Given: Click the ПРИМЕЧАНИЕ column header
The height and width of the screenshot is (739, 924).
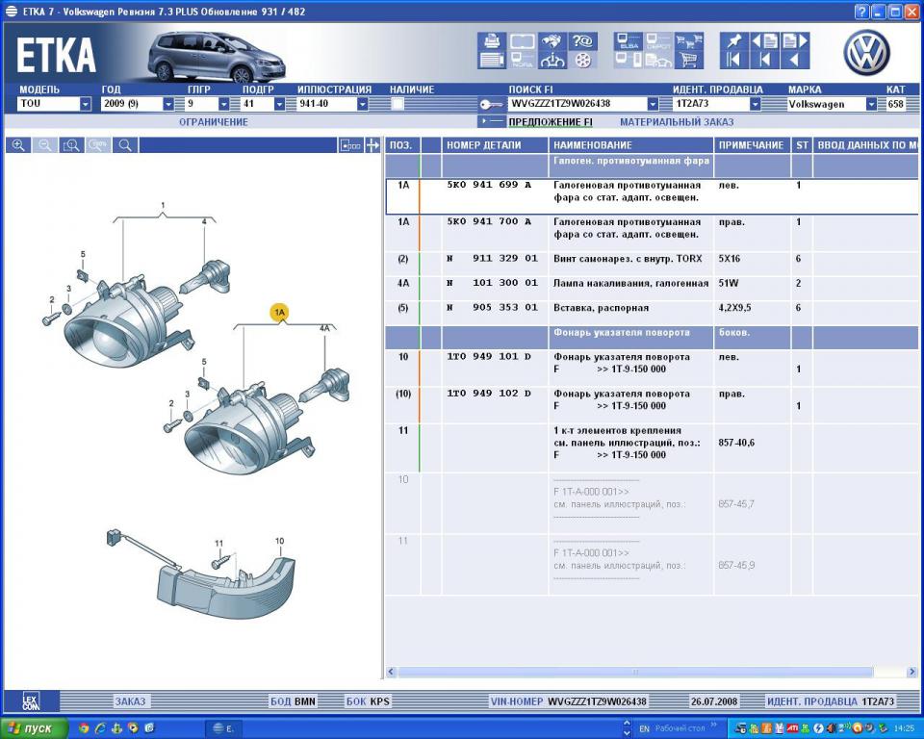Looking at the screenshot, I should coord(752,145).
